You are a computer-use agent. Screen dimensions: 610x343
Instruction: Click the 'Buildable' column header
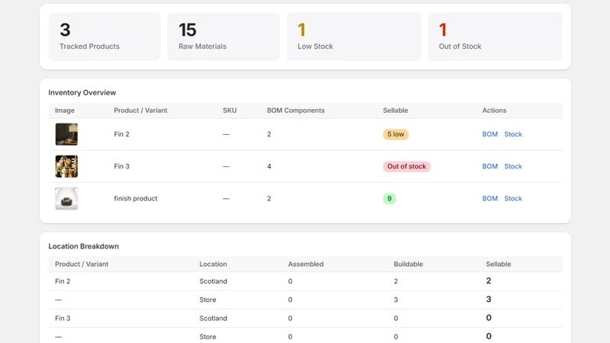408,264
